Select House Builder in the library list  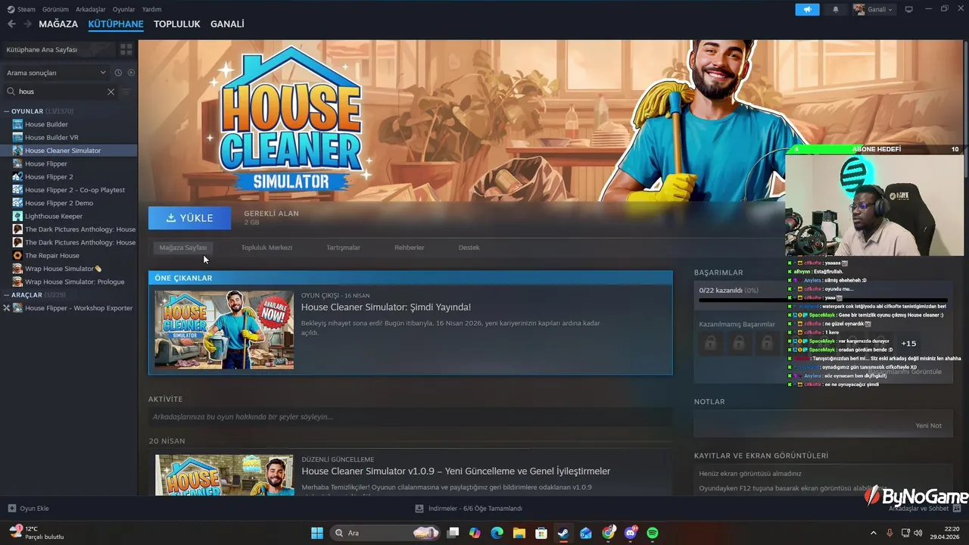[x=46, y=124]
